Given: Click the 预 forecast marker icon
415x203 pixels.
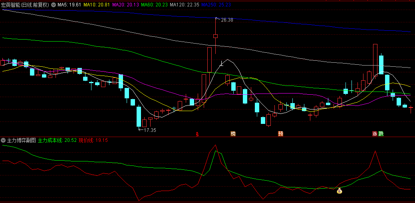Looking at the screenshot, I should (280, 133).
